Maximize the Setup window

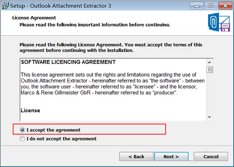tap(211, 6)
